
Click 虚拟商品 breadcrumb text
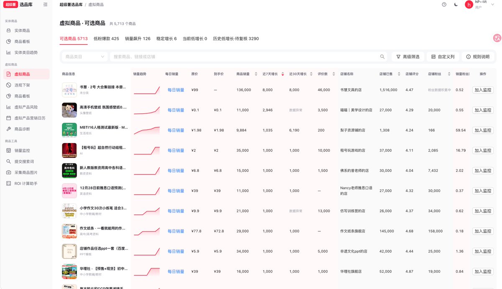pyautogui.click(x=96, y=5)
